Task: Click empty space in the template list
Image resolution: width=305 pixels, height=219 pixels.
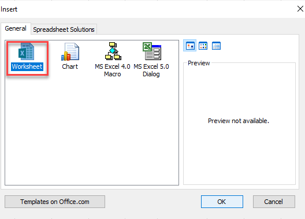Action: pos(91,132)
